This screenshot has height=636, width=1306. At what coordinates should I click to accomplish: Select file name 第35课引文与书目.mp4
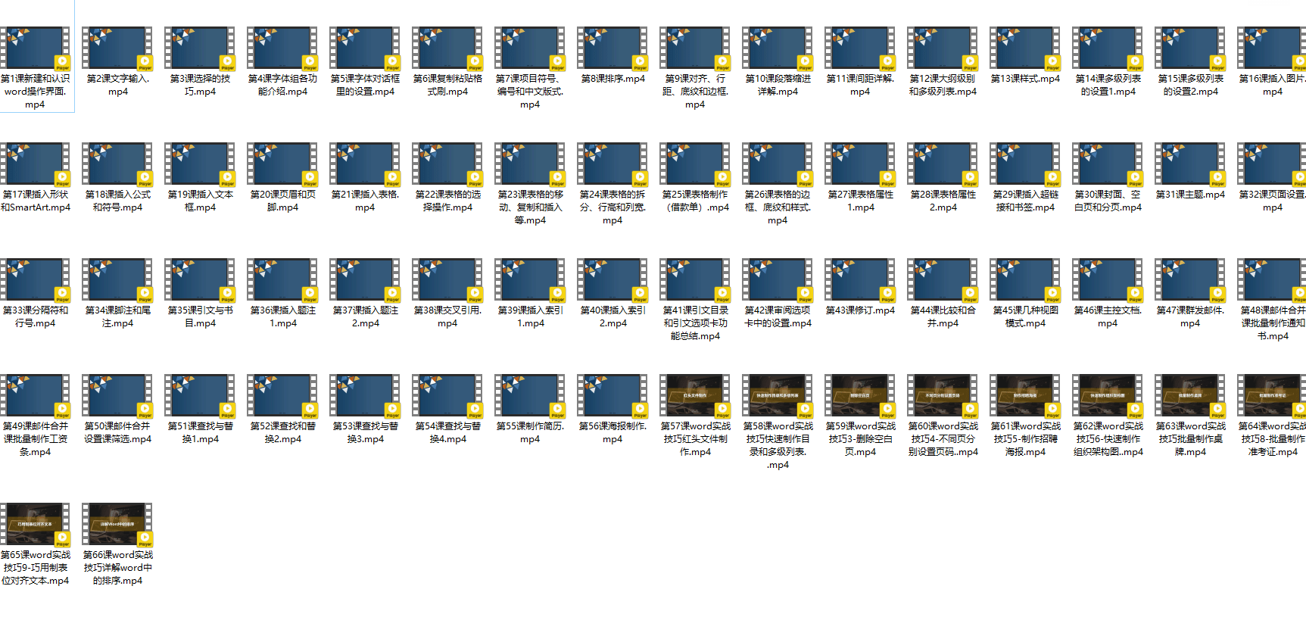(x=200, y=316)
